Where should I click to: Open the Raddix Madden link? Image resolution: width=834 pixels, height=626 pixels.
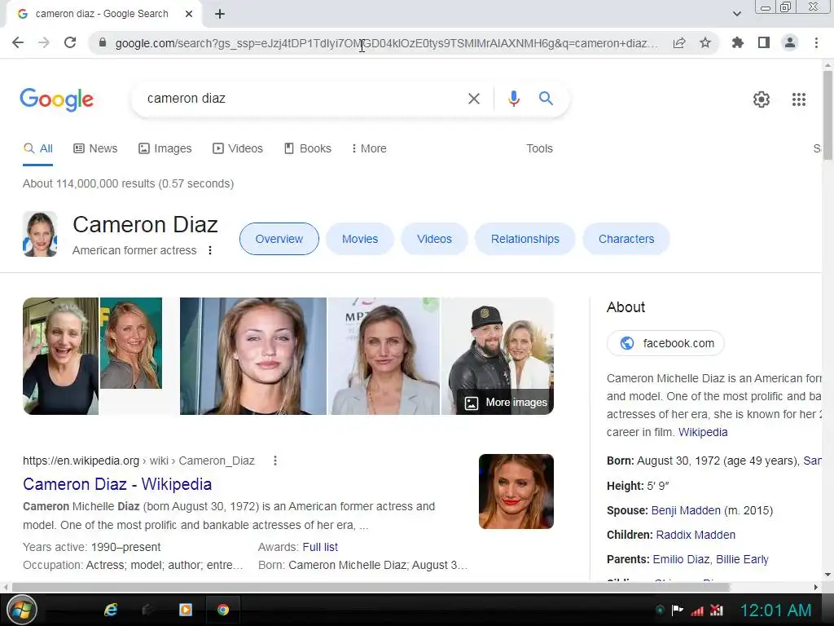(x=696, y=535)
